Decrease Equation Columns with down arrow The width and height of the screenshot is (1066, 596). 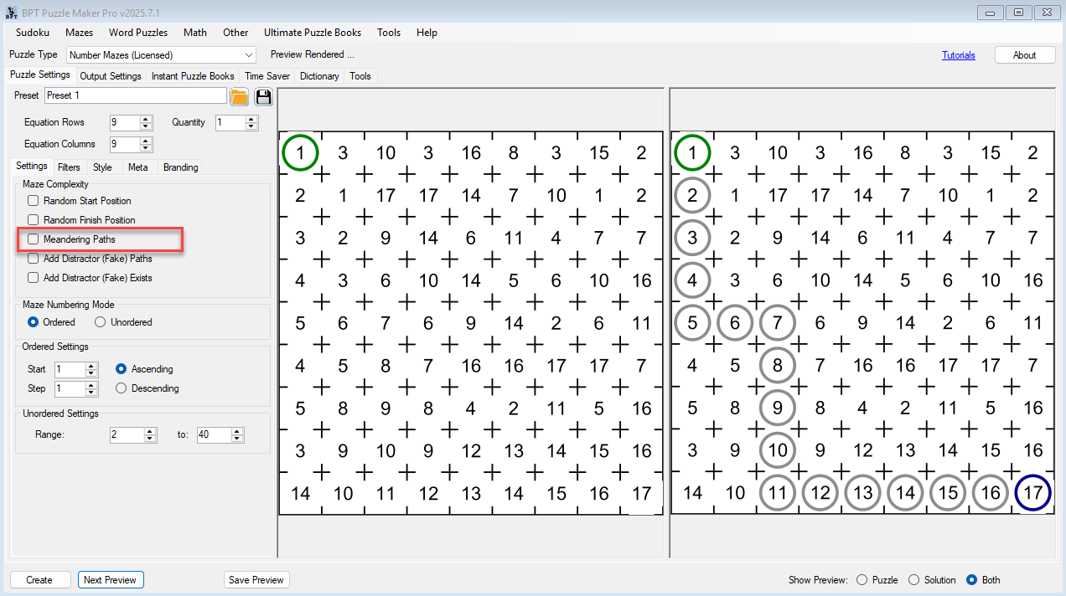click(147, 148)
